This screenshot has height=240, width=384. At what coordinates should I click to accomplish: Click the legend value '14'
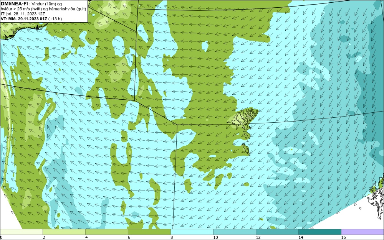pos(301,237)
